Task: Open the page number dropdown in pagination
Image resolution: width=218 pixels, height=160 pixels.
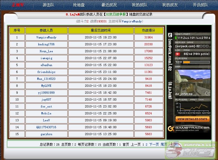Action: 174,144
